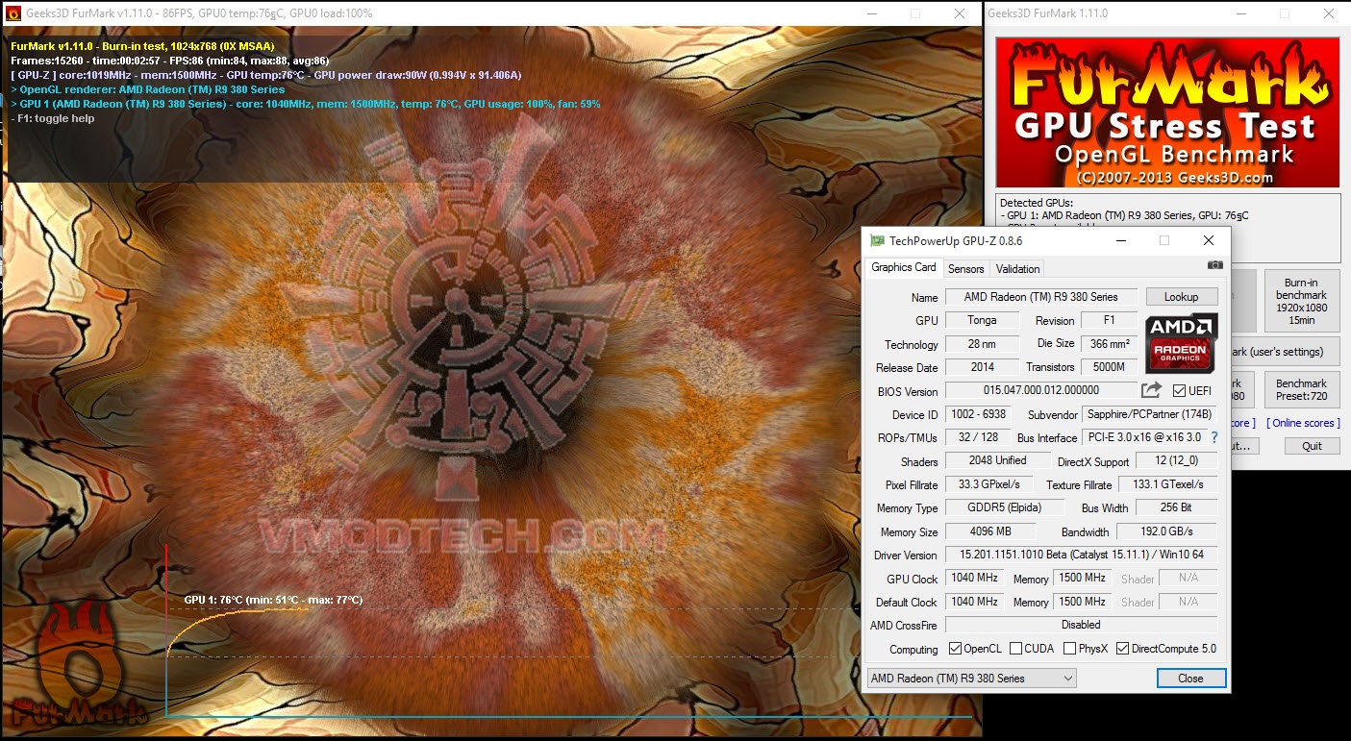Minimize the FurMark burn-in render window
Screen dimensions: 1351x741
[x=871, y=13]
